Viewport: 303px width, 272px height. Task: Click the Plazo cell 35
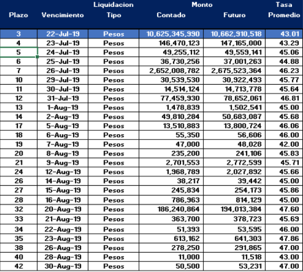[x=19, y=238]
